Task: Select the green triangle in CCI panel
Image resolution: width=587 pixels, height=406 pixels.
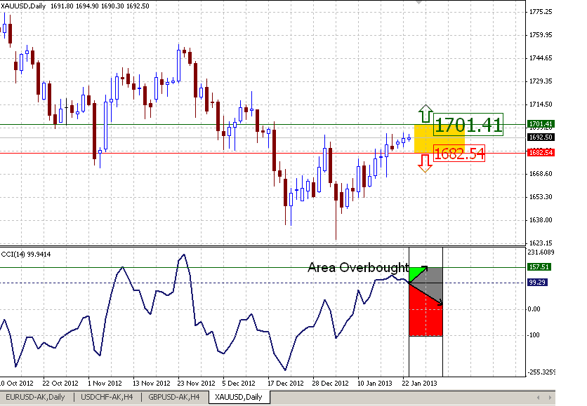Action: click(417, 273)
